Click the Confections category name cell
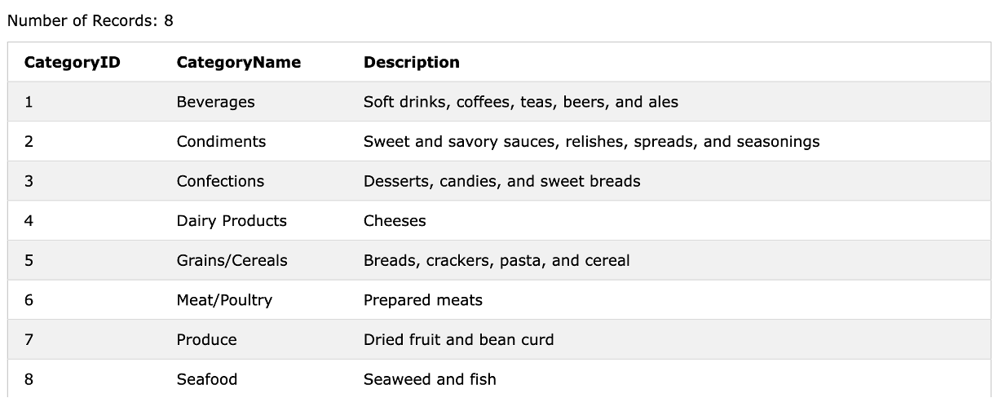 click(220, 181)
